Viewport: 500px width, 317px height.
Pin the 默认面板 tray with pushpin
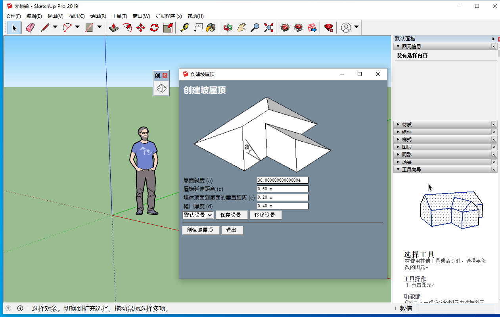[493, 39]
